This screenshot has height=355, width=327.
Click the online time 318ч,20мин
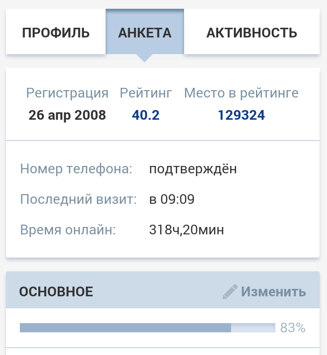186,230
